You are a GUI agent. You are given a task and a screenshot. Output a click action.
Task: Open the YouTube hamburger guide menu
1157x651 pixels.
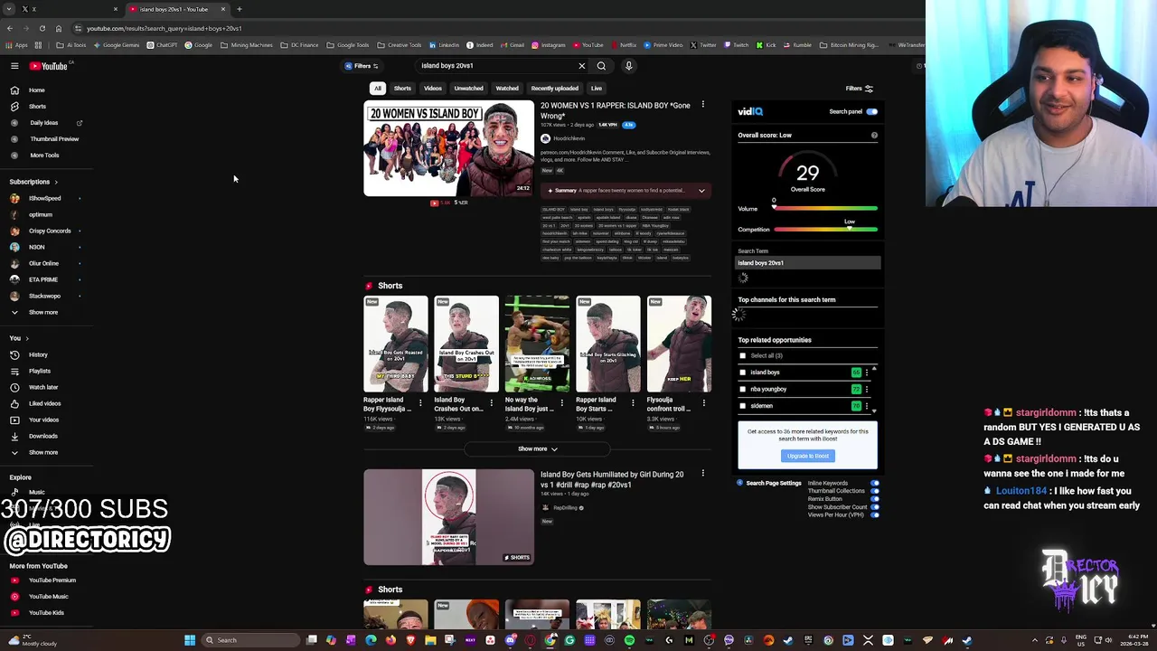tap(14, 66)
